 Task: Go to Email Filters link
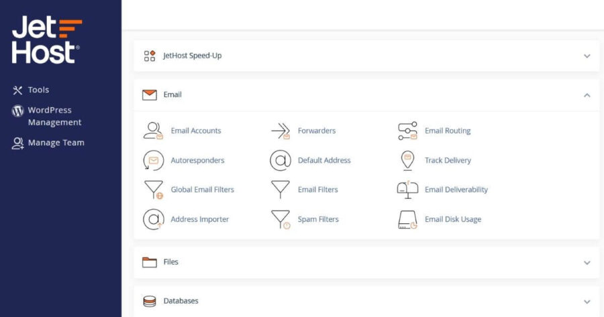pos(318,190)
